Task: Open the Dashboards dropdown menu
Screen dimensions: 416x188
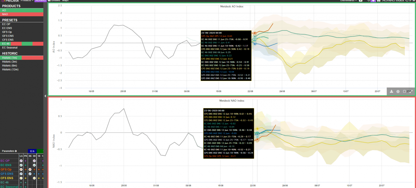Action: tap(348, 1)
